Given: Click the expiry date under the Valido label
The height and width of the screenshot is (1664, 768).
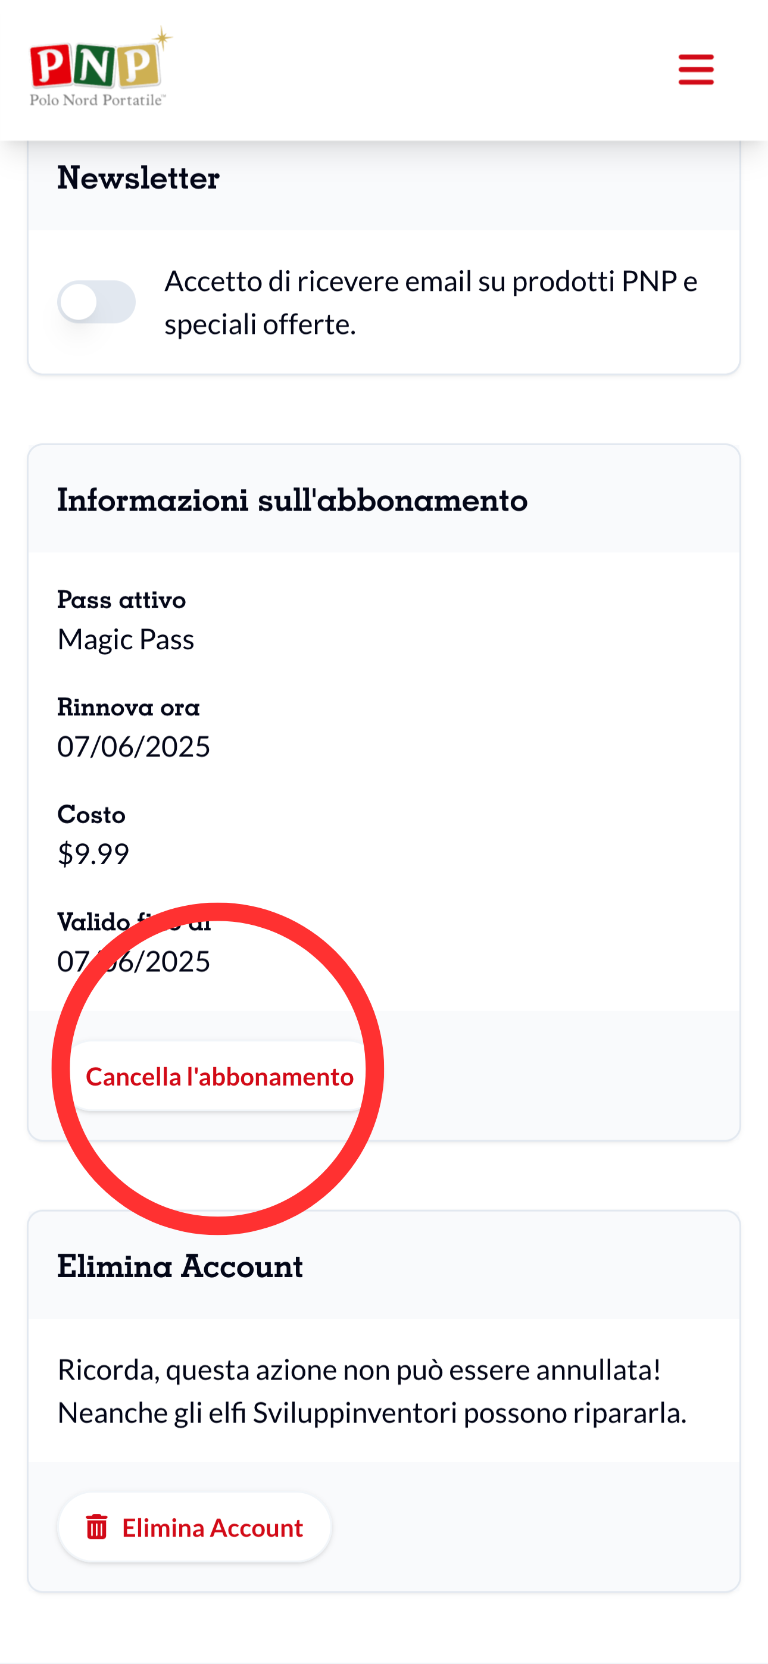Looking at the screenshot, I should 134,961.
